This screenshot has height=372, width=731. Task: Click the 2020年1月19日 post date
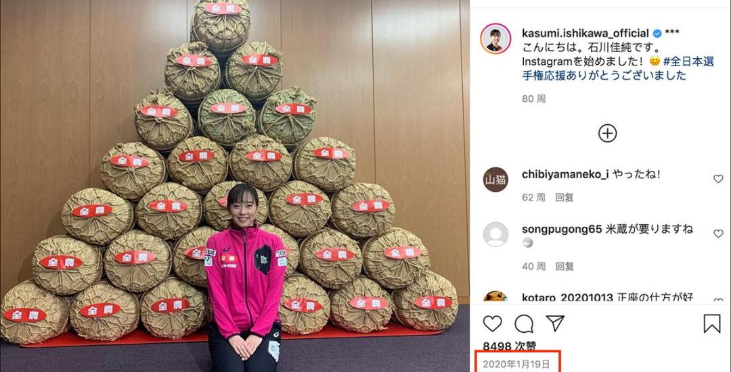(516, 364)
